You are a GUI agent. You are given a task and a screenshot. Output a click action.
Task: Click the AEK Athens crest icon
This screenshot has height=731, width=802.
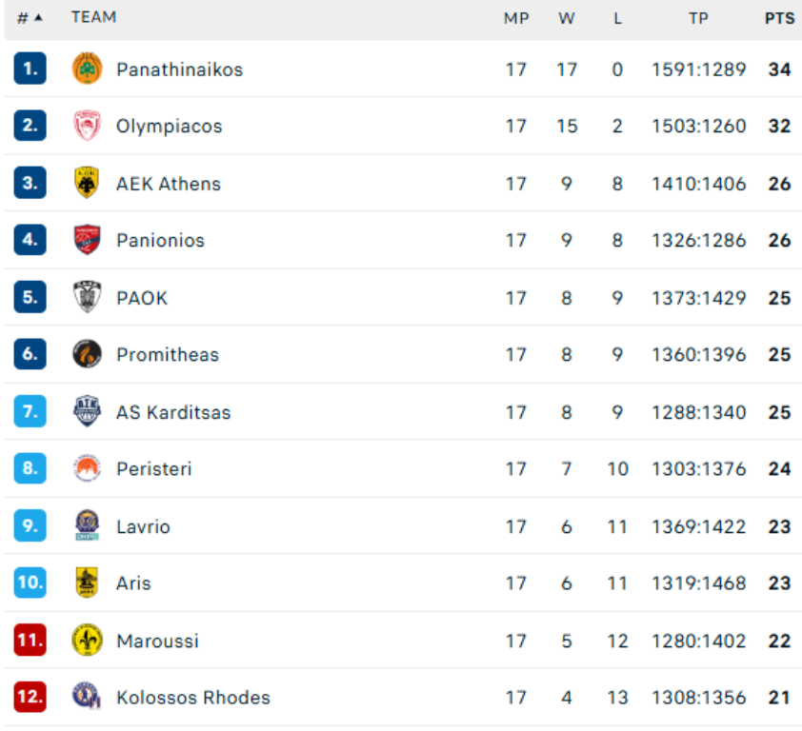click(87, 183)
